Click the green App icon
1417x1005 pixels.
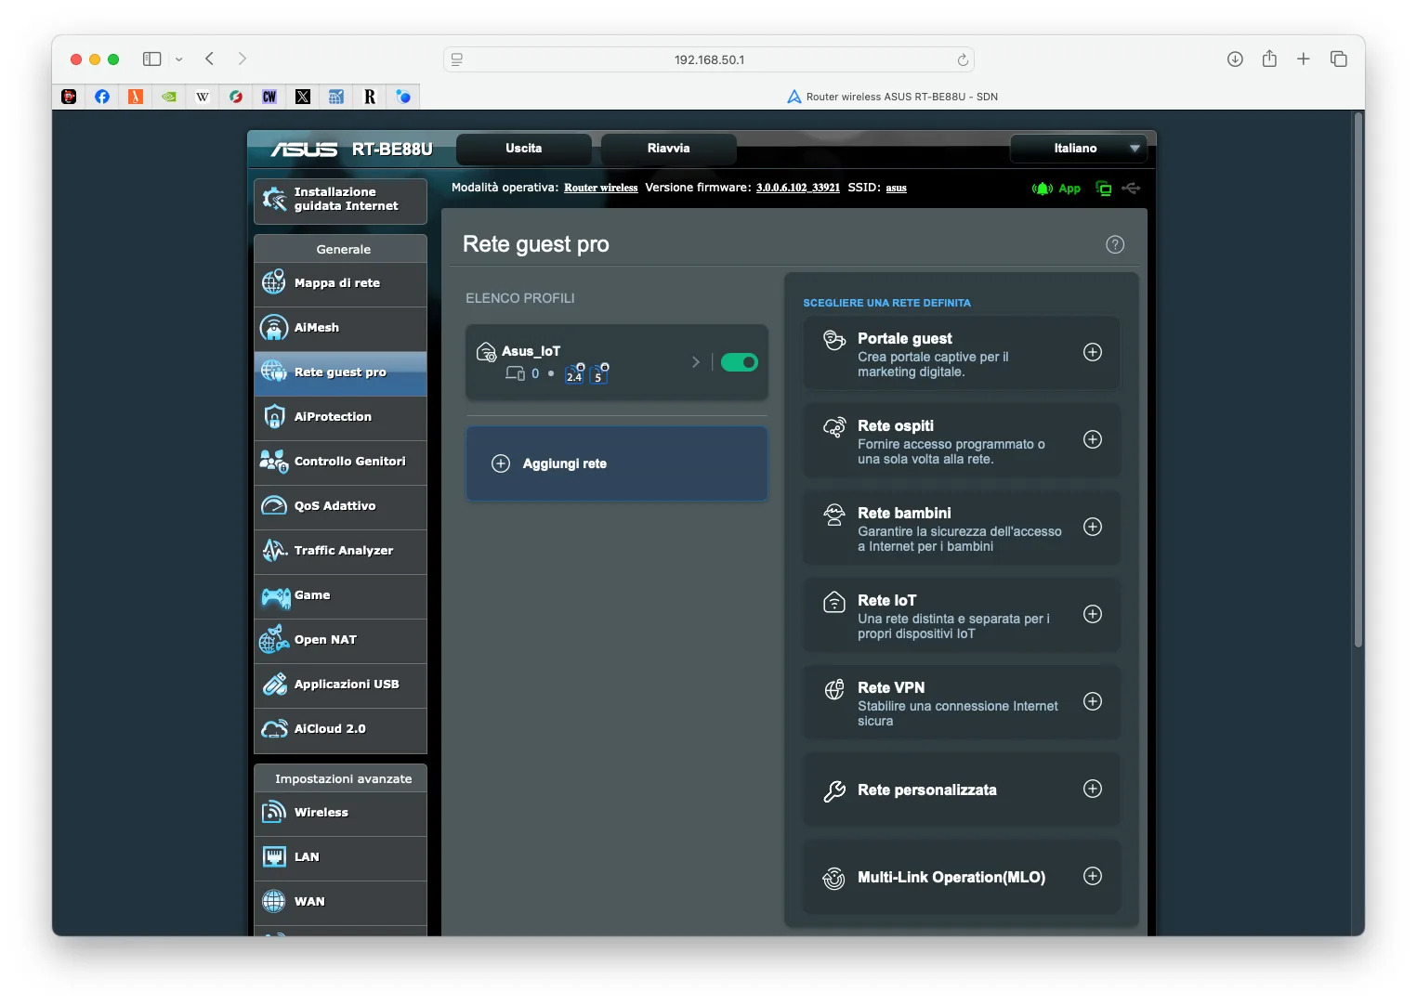1056,189
